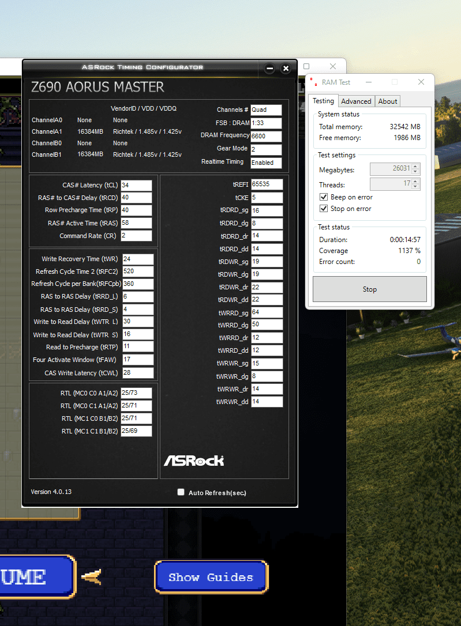Viewport: 461px width, 626px height.
Task: Click the tWTR_L value field
Action: 138,322
